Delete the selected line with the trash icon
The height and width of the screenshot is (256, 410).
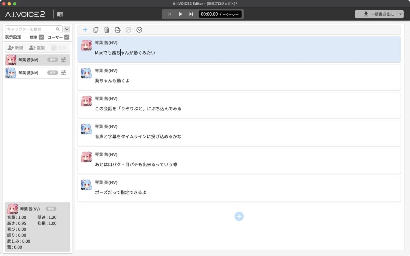coord(107,30)
